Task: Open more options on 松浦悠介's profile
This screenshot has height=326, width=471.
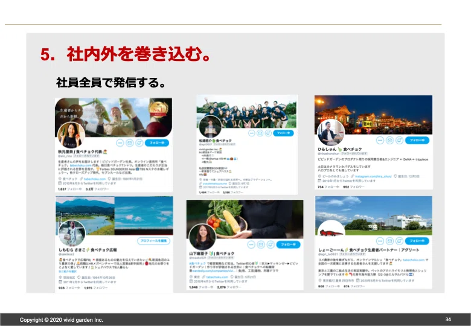Action: pos(252,133)
